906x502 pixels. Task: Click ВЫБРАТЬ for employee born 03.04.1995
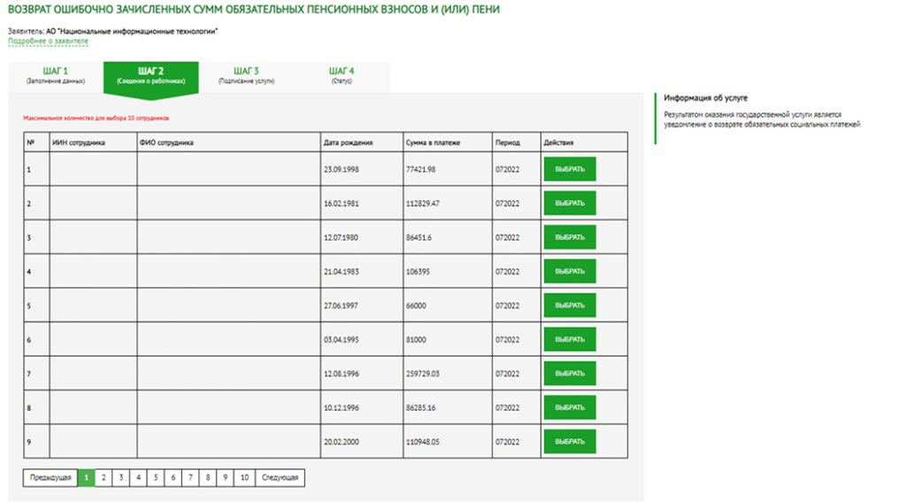(x=569, y=339)
